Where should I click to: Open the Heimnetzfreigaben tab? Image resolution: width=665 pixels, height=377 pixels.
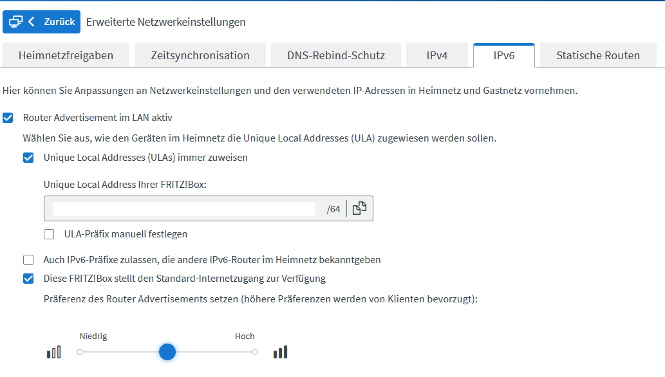pyautogui.click(x=66, y=55)
